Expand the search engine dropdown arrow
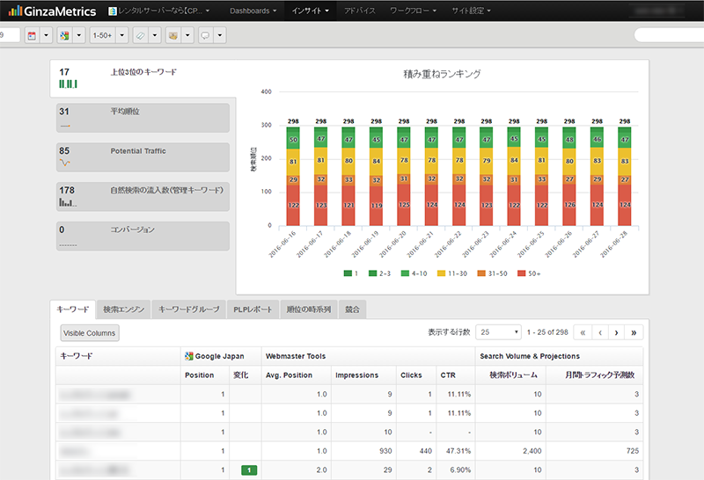This screenshot has height=480, width=704. 78,35
